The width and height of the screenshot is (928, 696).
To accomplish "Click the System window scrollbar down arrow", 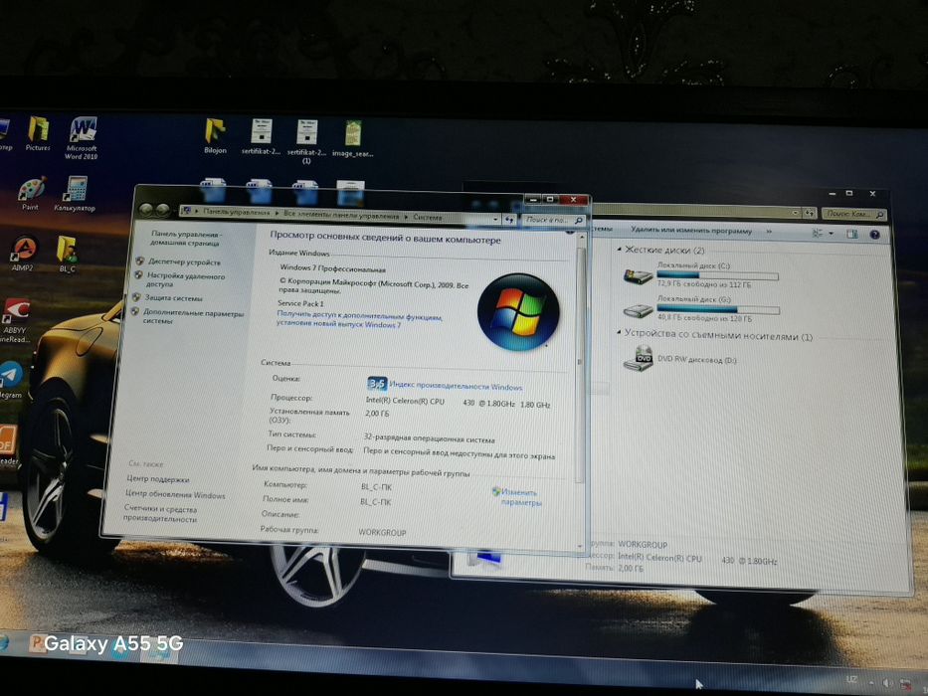I will tap(579, 547).
